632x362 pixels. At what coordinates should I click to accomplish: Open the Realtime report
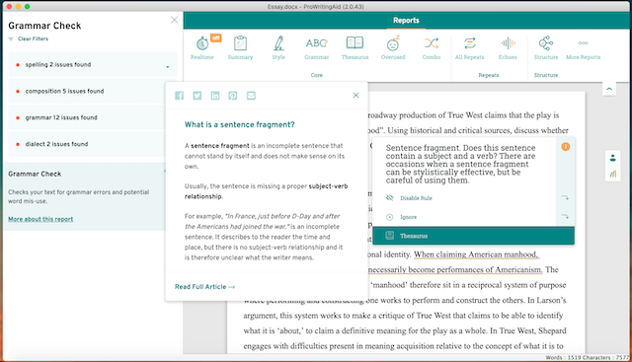click(x=202, y=48)
